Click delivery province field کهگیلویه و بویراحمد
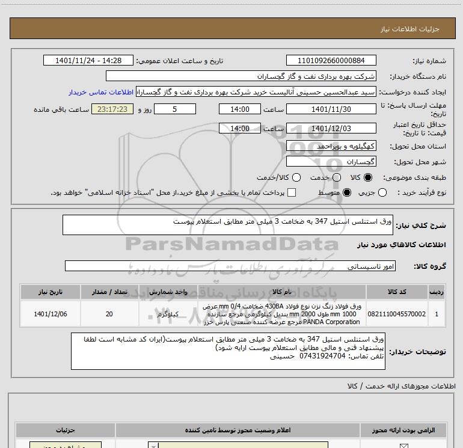 [x=331, y=146]
